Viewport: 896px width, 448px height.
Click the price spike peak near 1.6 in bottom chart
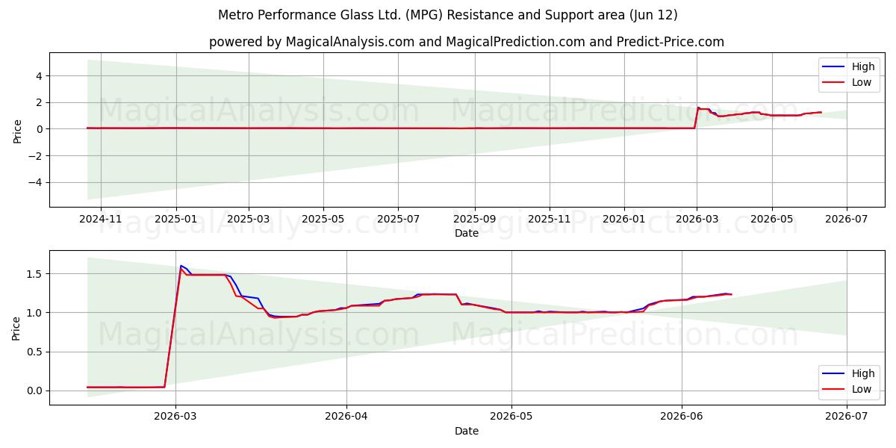(x=181, y=266)
